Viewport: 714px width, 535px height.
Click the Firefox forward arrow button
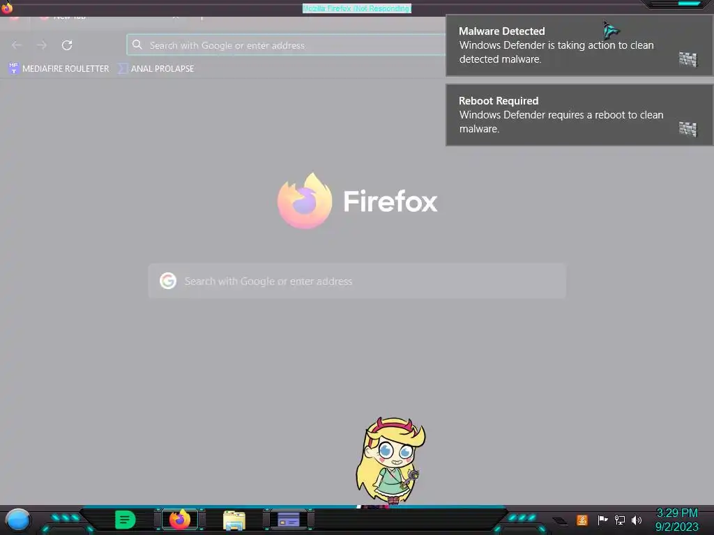pyautogui.click(x=42, y=45)
